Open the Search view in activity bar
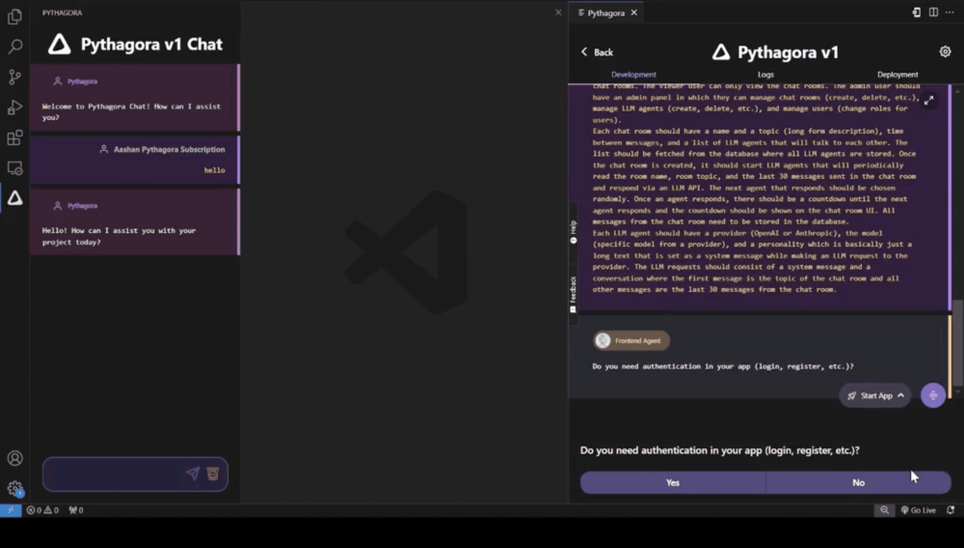964x548 pixels. pyautogui.click(x=15, y=47)
